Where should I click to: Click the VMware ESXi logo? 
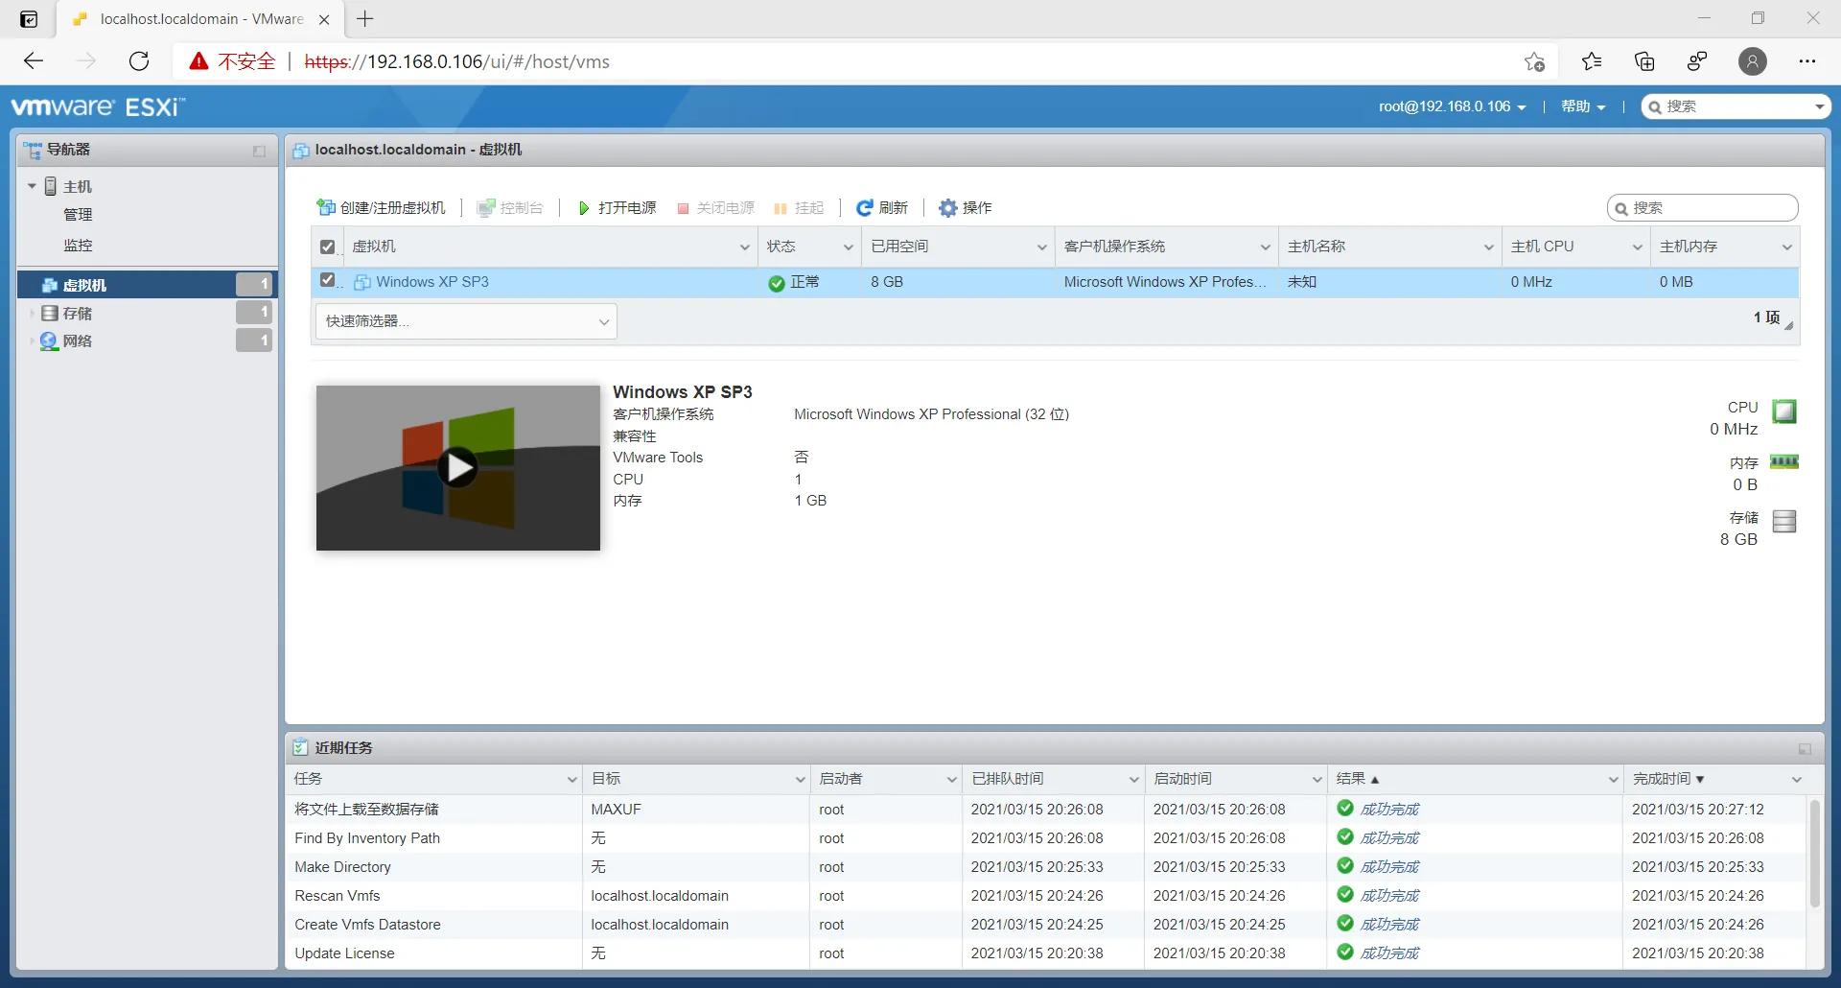pos(98,106)
